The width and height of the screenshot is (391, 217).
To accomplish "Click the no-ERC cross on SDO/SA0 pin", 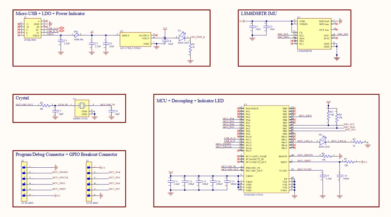I will 337,24.
